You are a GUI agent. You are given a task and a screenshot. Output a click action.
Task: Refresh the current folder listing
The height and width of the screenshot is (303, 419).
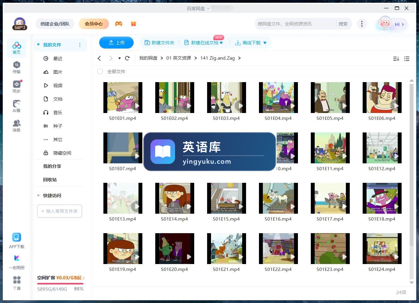[x=127, y=58]
